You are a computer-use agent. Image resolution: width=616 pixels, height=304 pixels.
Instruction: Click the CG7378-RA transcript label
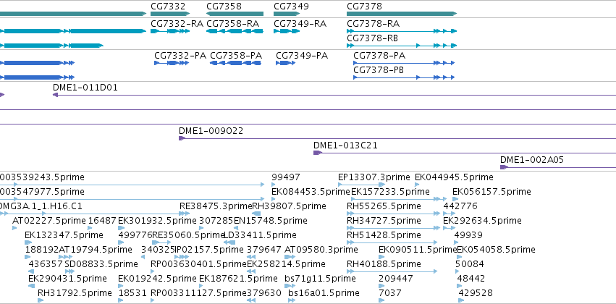coord(373,24)
